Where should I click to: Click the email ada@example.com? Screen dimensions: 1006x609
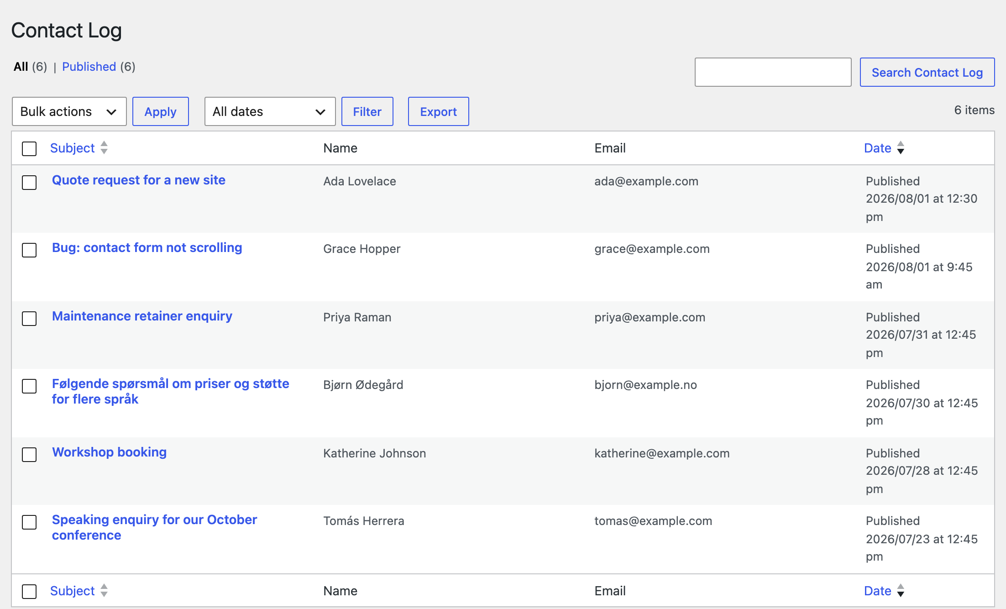[x=646, y=181]
